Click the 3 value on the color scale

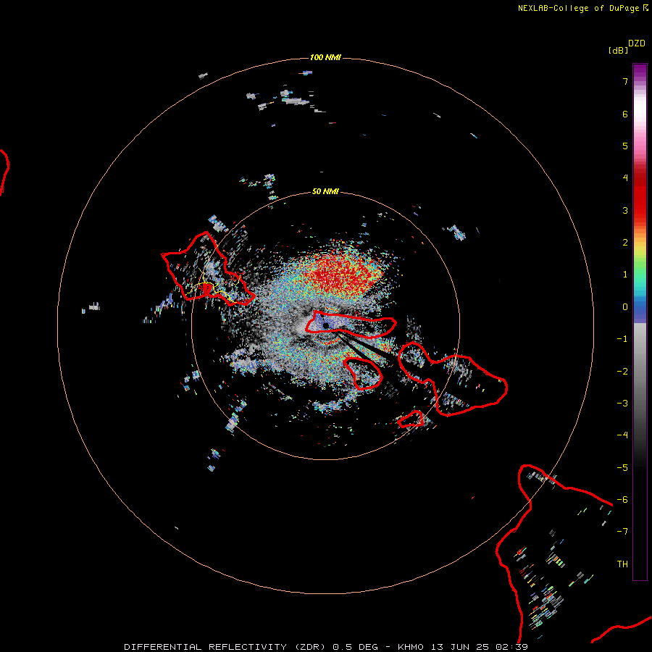[625, 210]
